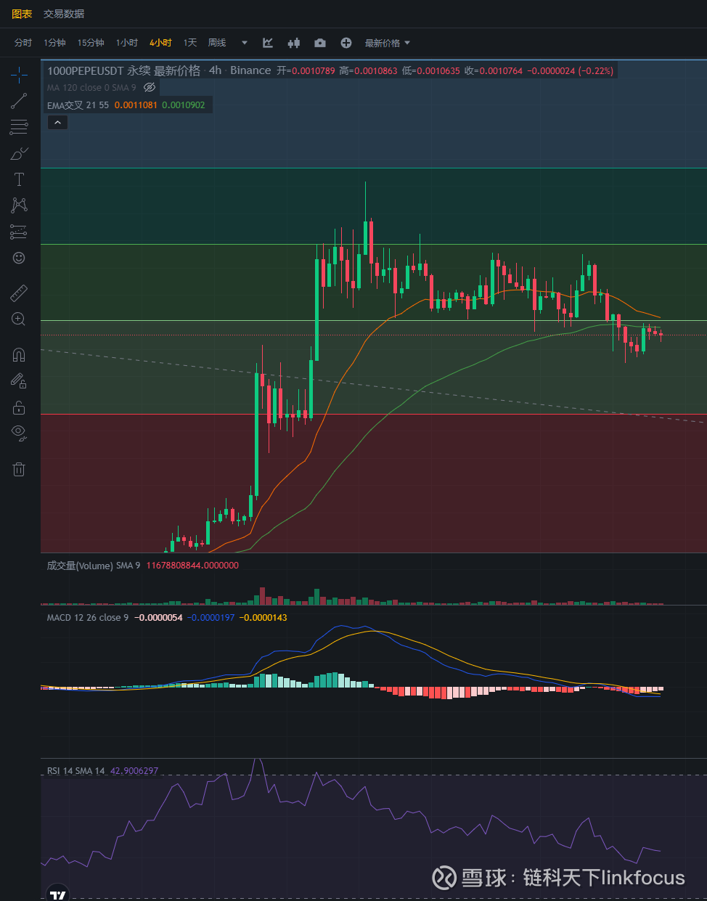This screenshot has height=901, width=707.
Task: Delete drawings with trash icon
Action: [19, 469]
